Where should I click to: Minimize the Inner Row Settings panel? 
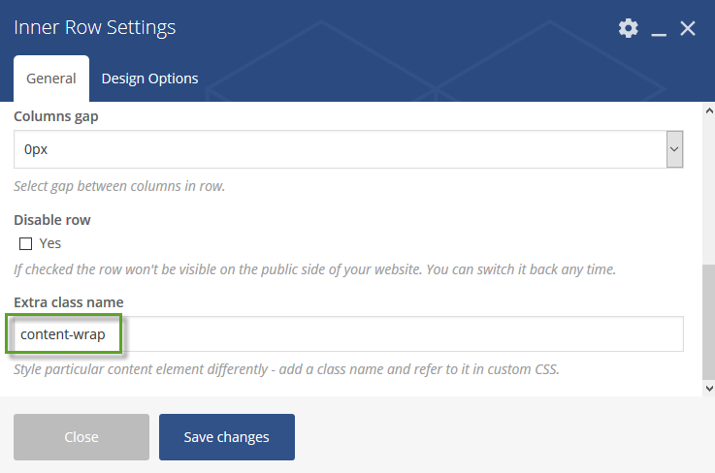pyautogui.click(x=659, y=29)
